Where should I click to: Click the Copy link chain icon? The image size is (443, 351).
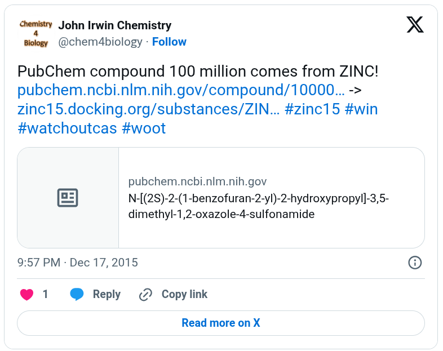point(145,295)
